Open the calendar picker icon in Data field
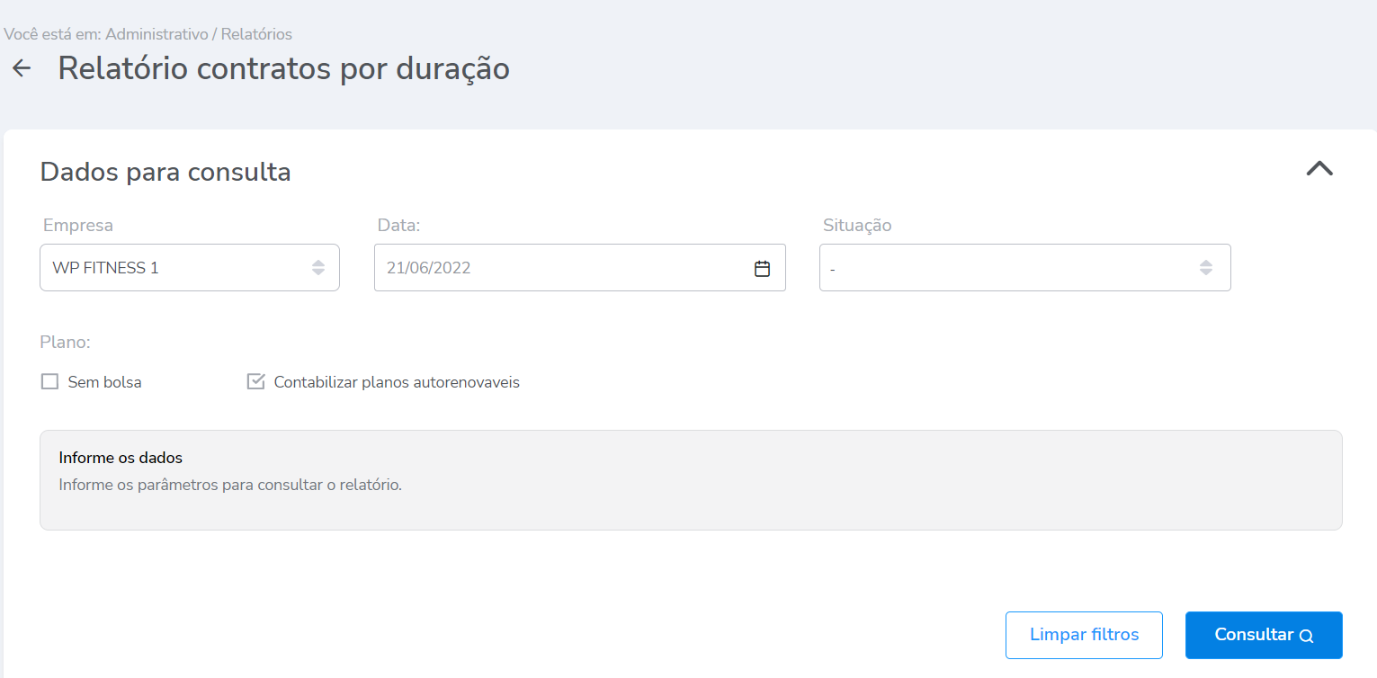1377x678 pixels. click(762, 268)
